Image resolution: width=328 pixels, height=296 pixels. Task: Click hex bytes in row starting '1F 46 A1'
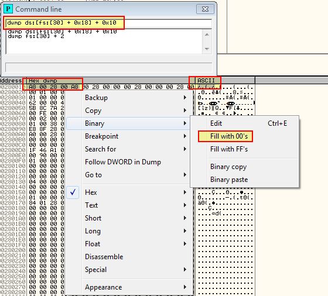pyautogui.click(x=46, y=150)
